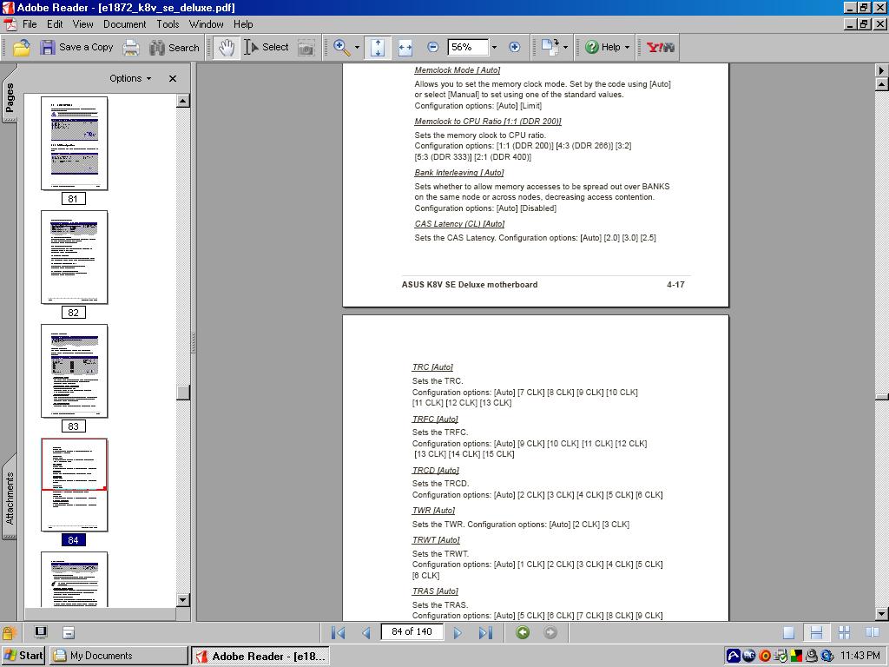Set Continuous-Facing page layout

pyautogui.click(x=844, y=632)
